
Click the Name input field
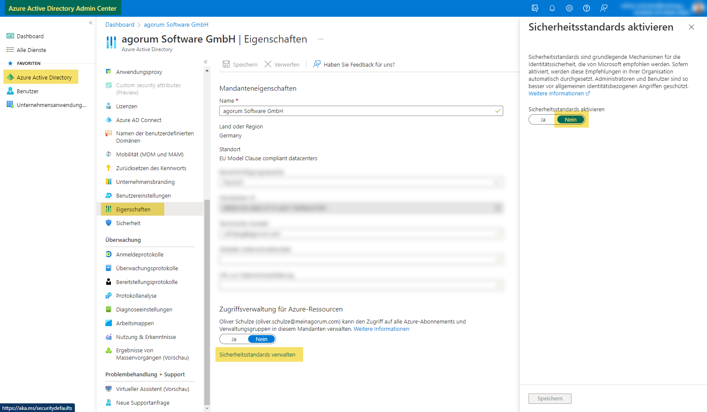[x=361, y=111]
